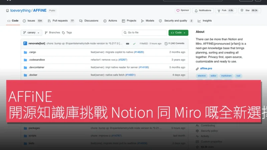
Task: View all Branches
Action: click(52, 32)
